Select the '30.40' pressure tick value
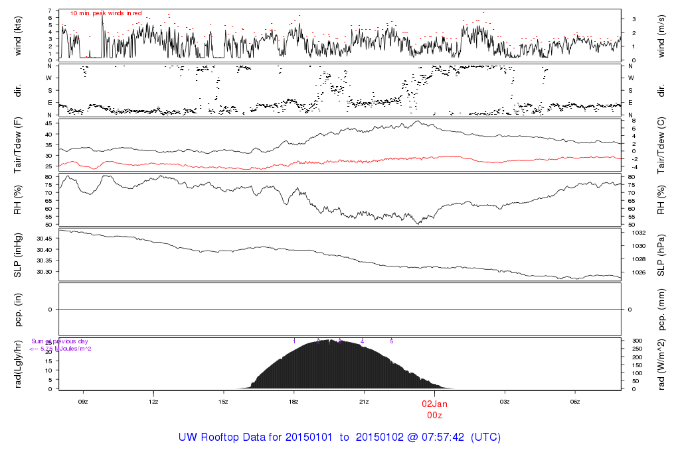 pyautogui.click(x=44, y=250)
